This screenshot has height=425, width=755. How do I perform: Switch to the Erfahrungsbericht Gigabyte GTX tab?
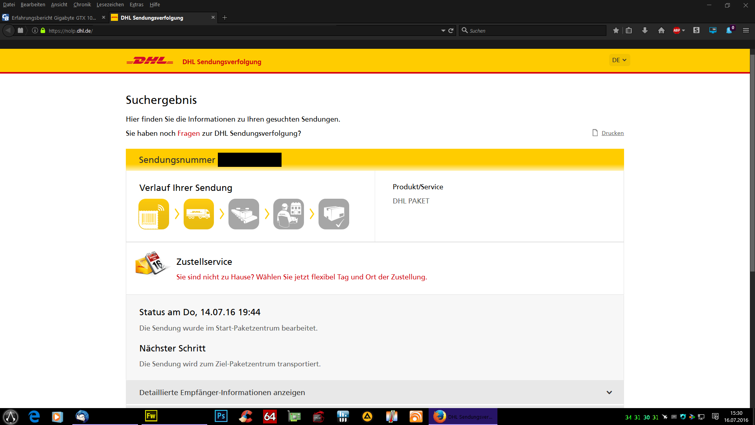point(53,18)
